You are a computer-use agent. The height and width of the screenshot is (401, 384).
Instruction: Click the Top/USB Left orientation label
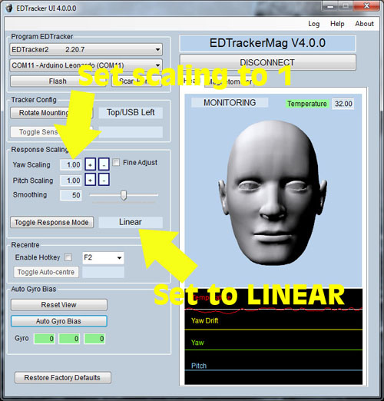point(131,113)
